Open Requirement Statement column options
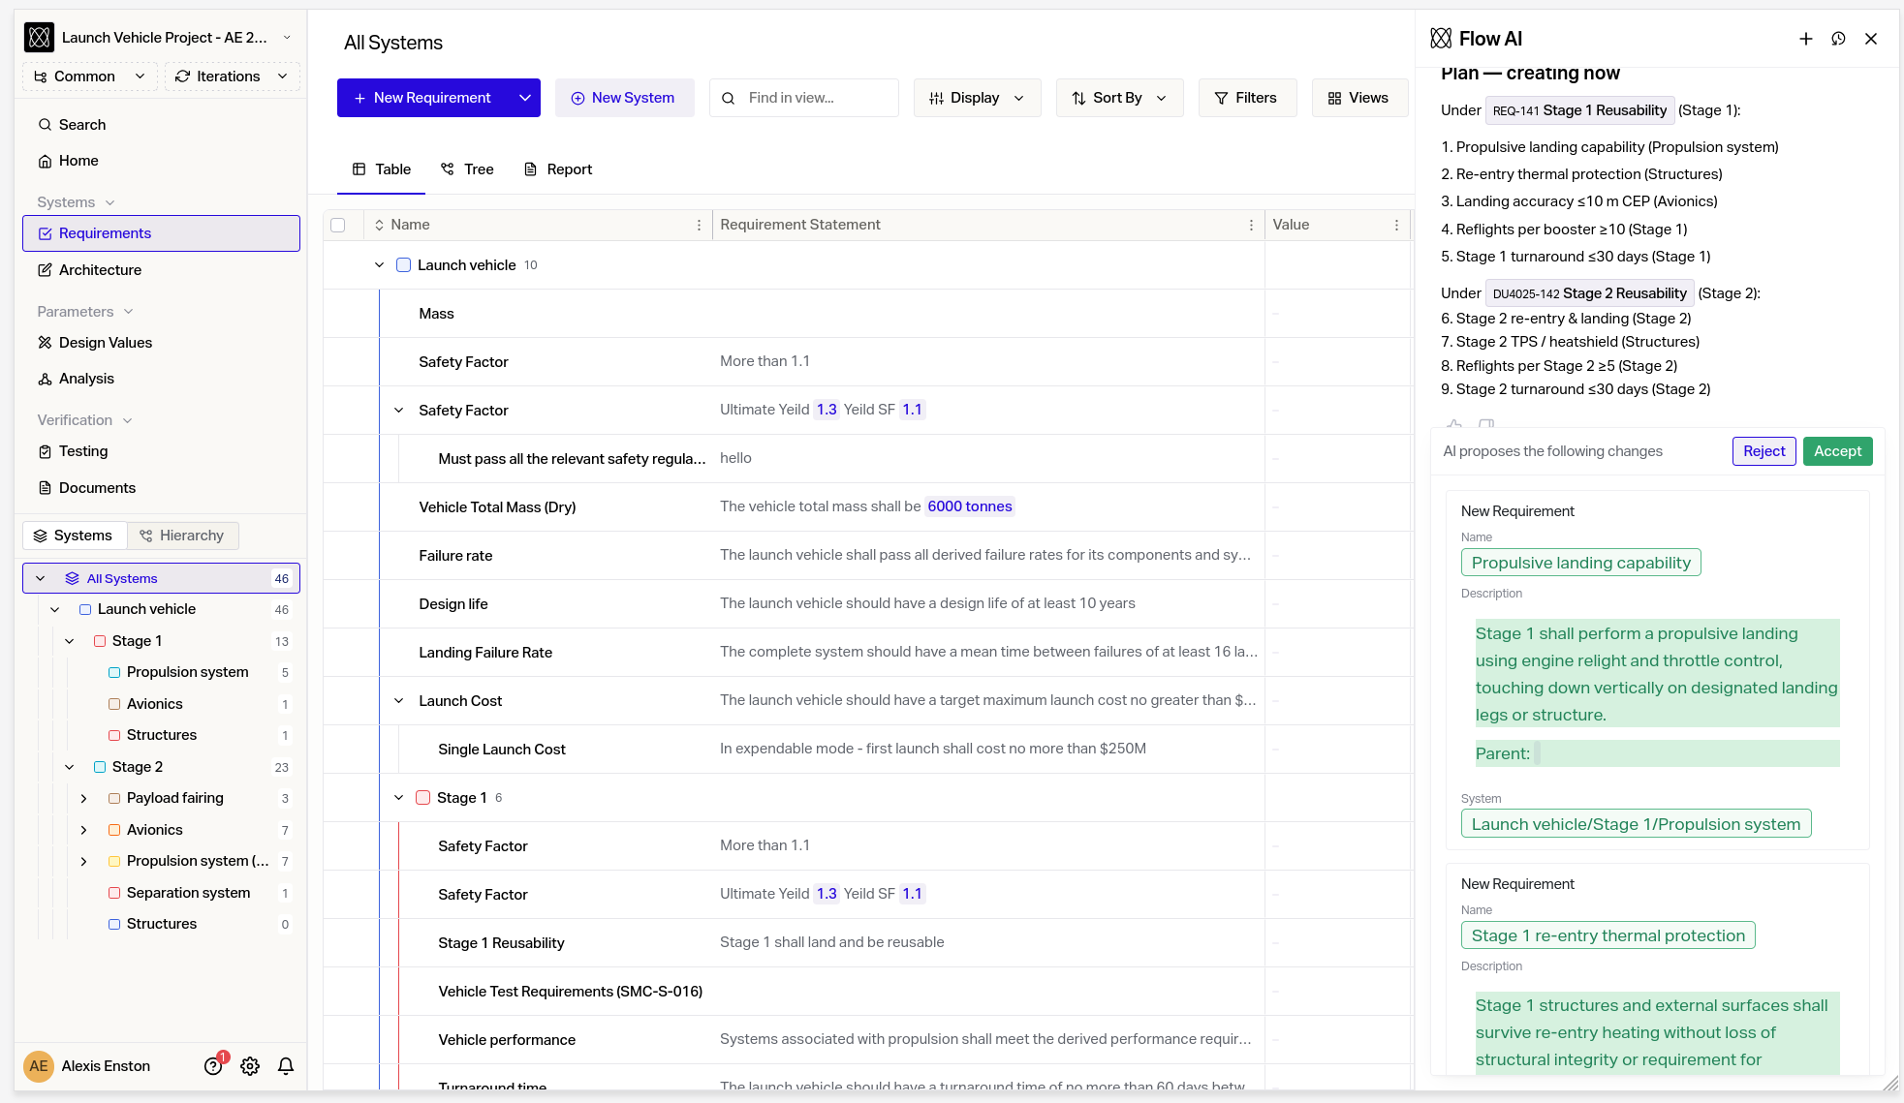This screenshot has width=1904, height=1103. pos(1251,225)
